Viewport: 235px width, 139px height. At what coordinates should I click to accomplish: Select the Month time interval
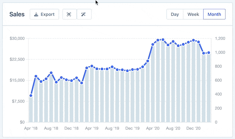(214, 14)
